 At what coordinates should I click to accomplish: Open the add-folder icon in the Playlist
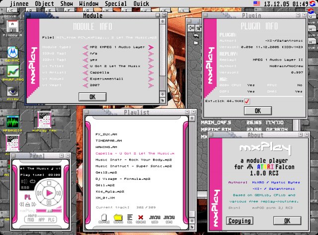[118, 219]
